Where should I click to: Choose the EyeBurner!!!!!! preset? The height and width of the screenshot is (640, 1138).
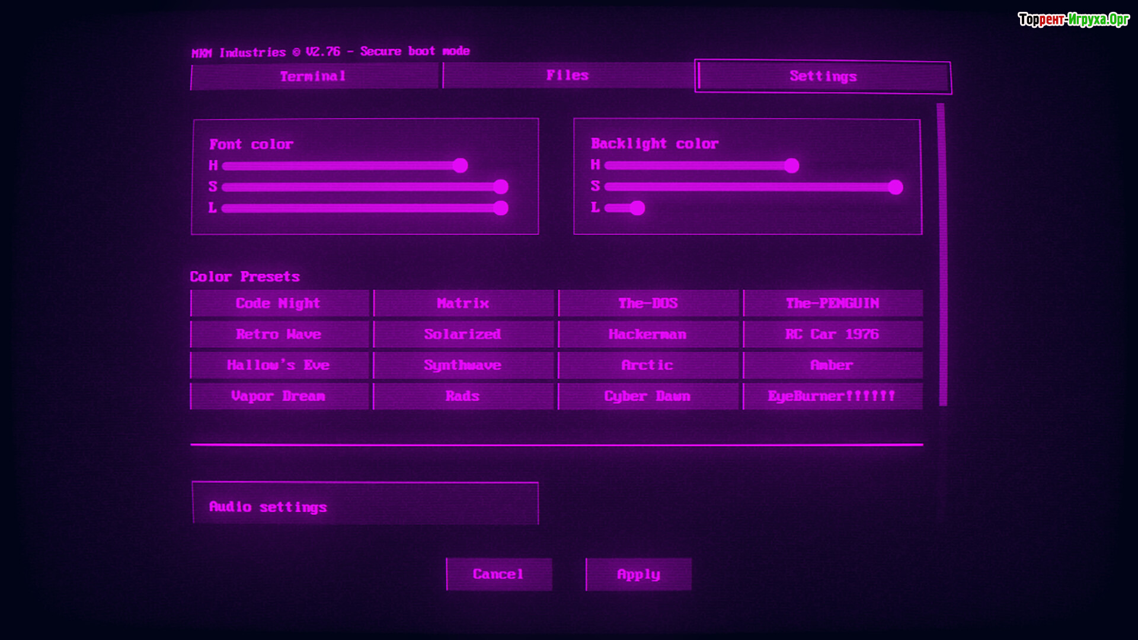click(x=832, y=396)
